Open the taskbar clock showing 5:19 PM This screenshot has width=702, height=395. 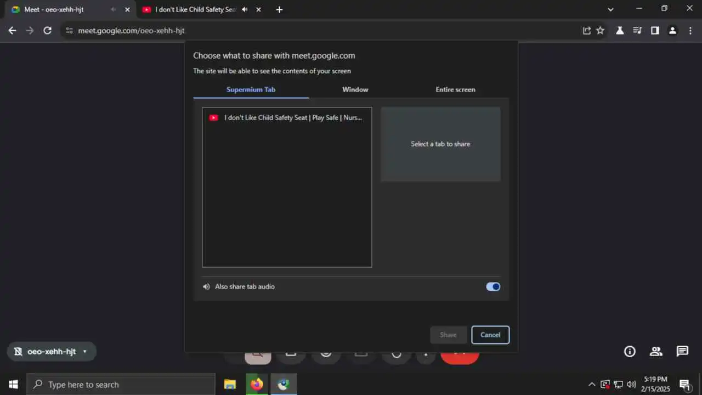[x=656, y=385]
